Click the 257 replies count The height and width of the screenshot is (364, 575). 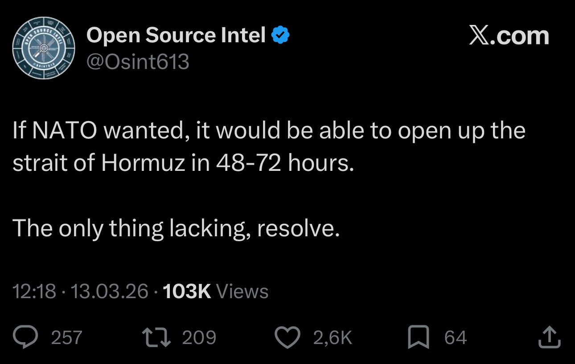[x=67, y=337]
